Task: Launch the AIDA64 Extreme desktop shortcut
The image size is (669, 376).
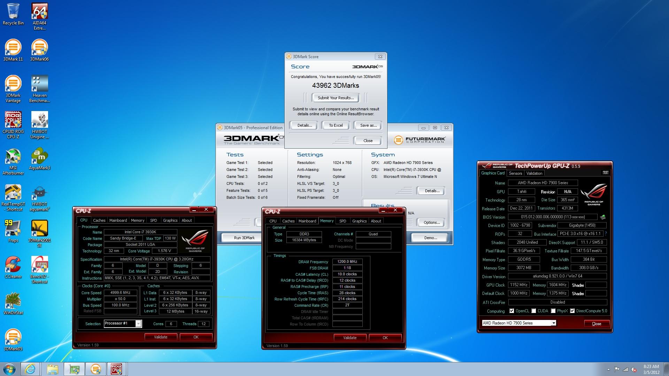Action: (39, 17)
